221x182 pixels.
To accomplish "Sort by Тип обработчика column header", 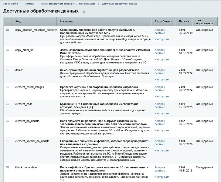I will pyautogui.click(x=205, y=22).
